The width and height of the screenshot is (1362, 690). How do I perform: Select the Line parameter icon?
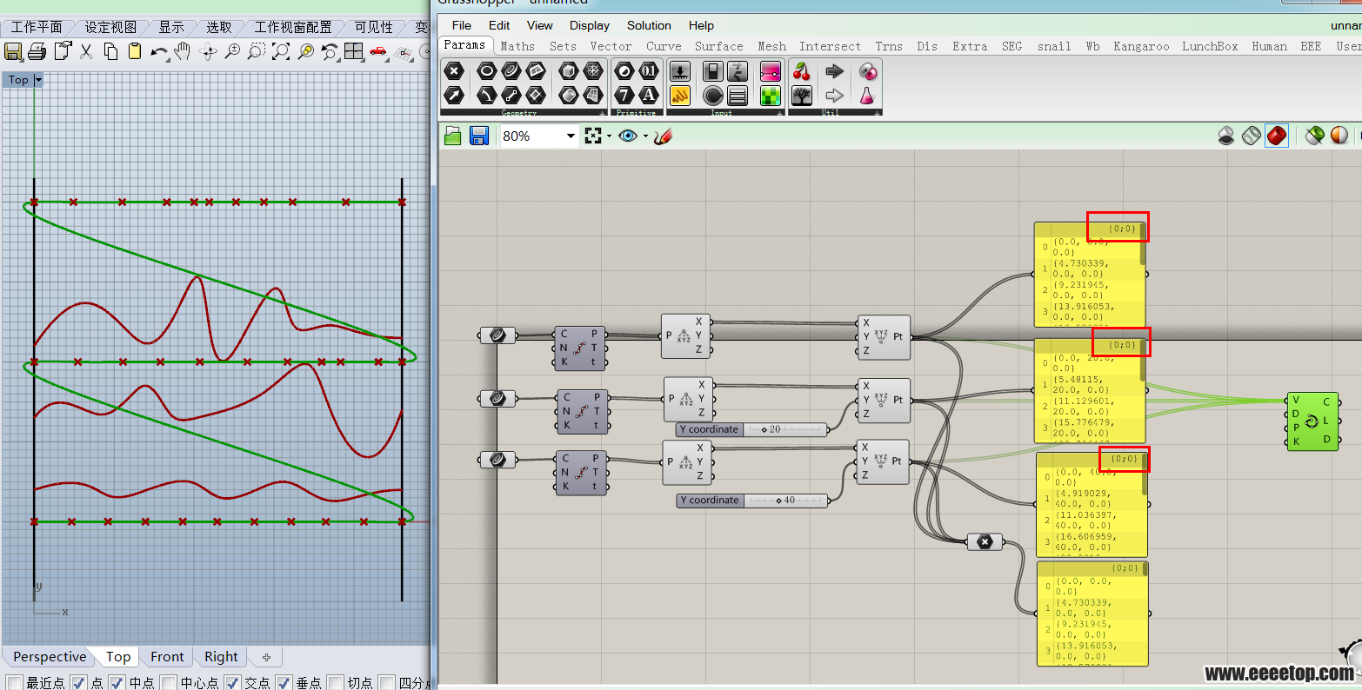coord(511,95)
